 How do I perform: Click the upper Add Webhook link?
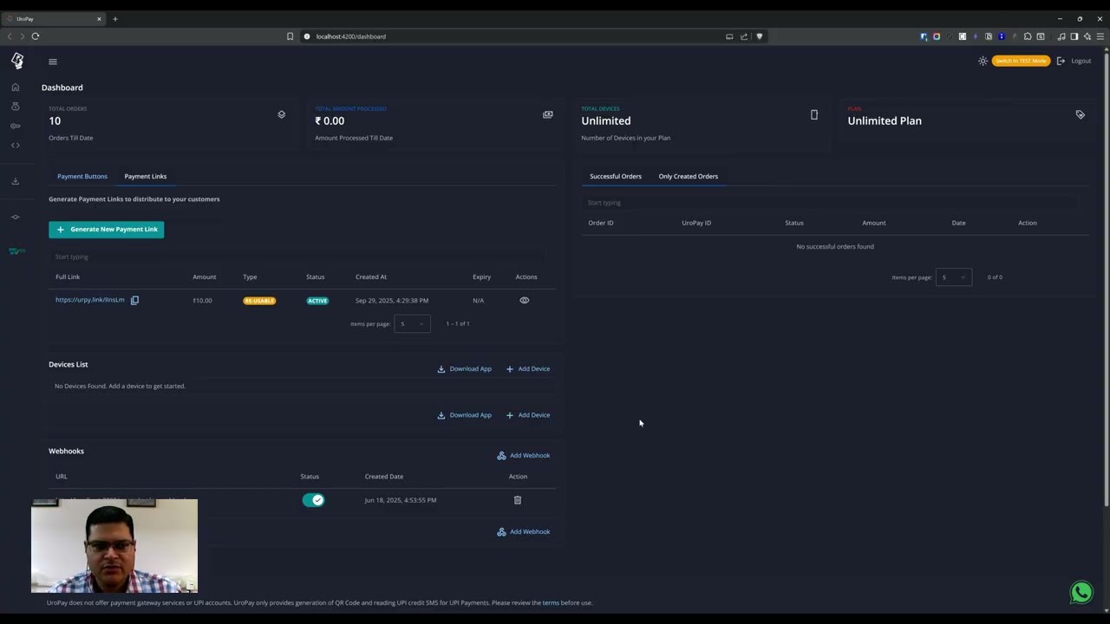(x=524, y=456)
